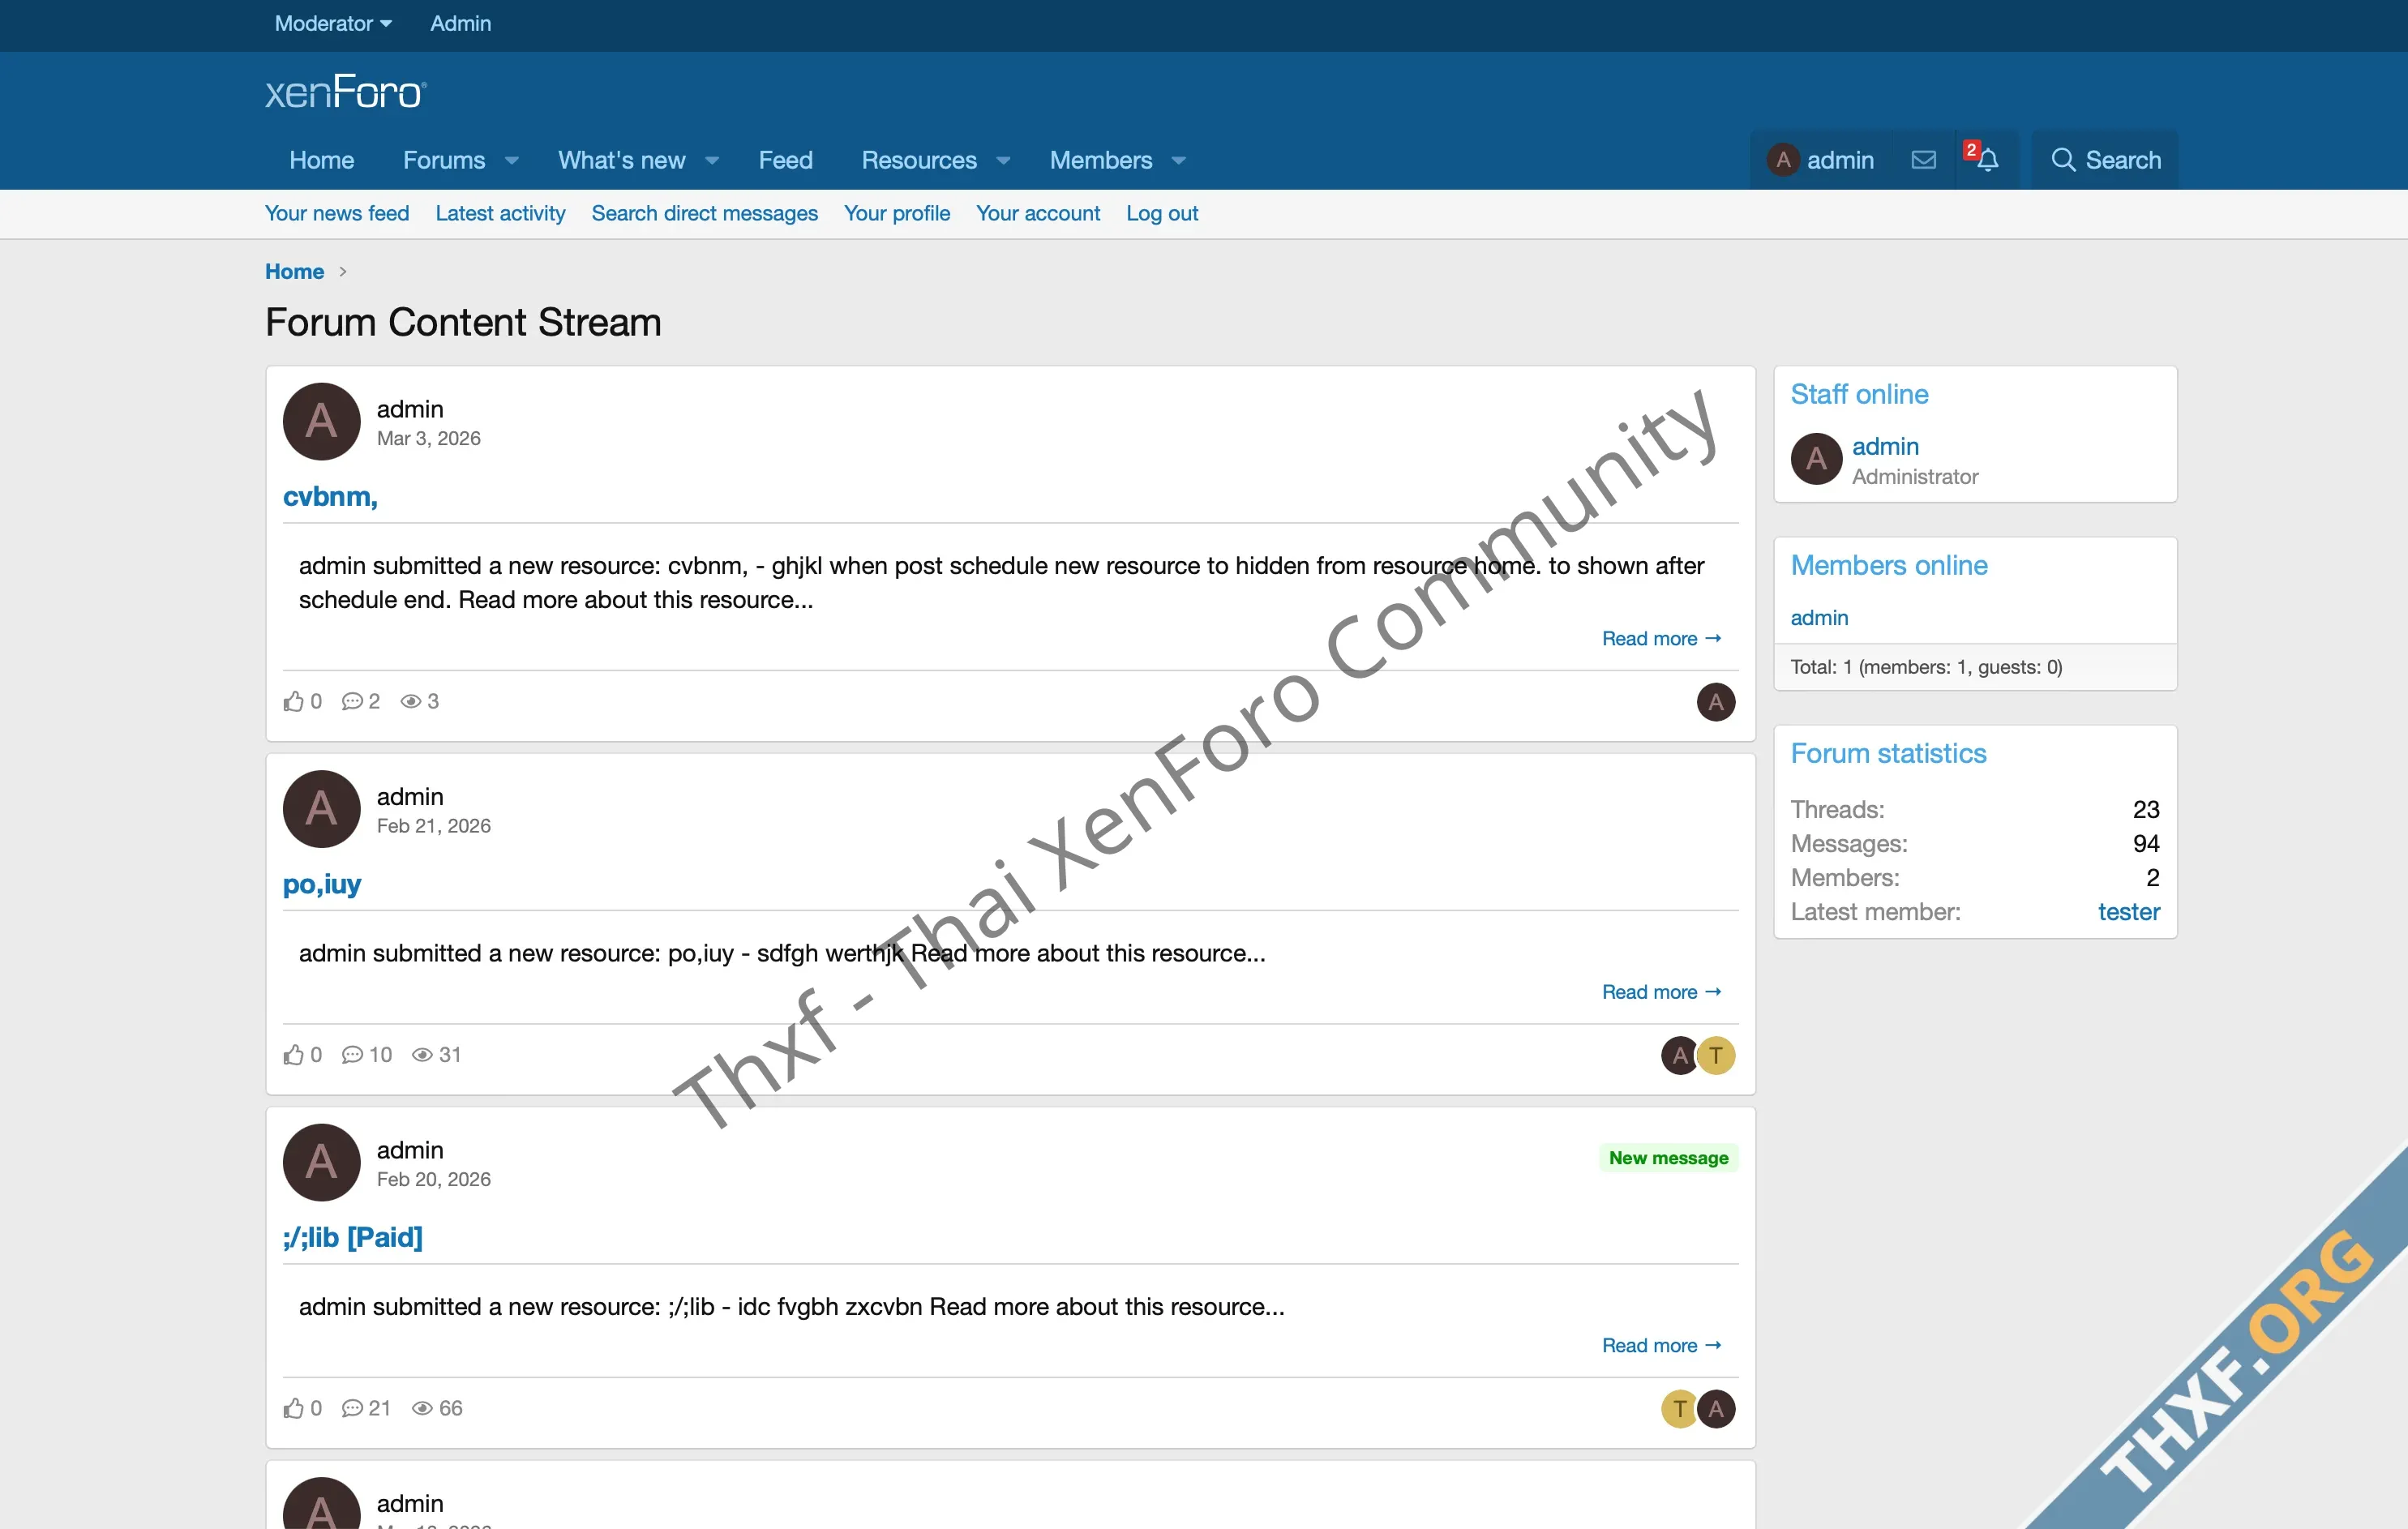Go to the Feed tab

point(785,160)
